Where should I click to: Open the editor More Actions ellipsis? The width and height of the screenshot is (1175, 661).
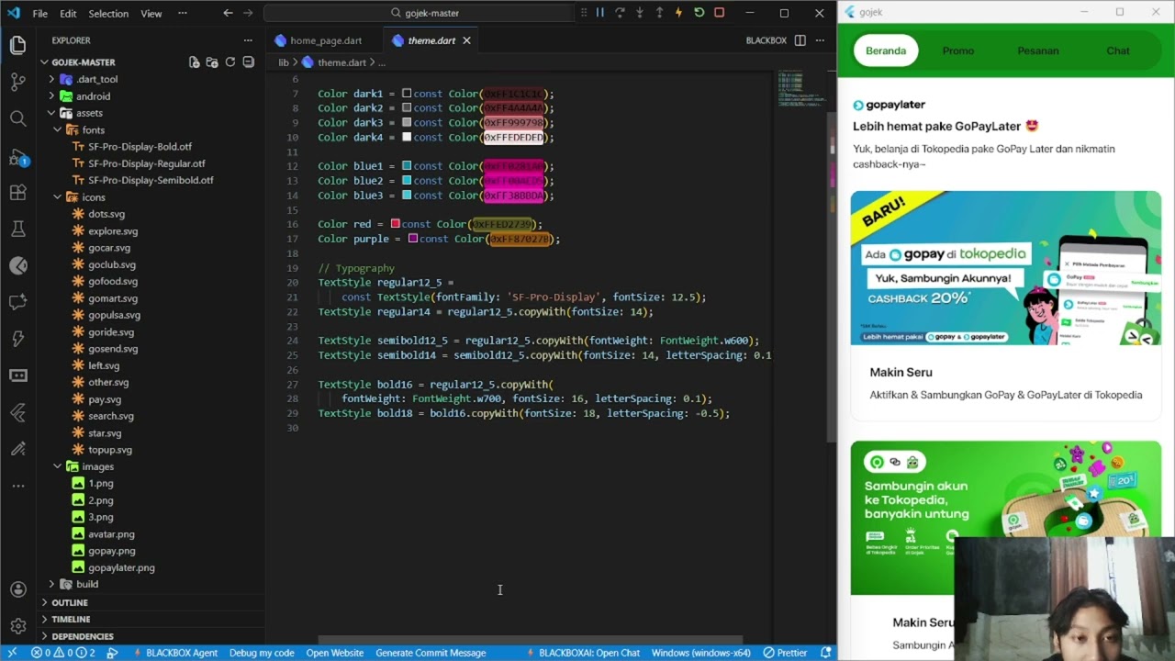tap(820, 40)
